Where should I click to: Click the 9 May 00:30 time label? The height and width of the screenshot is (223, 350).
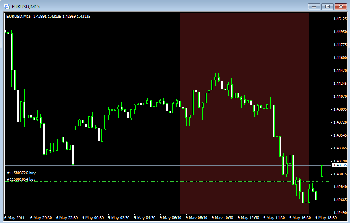93,218
